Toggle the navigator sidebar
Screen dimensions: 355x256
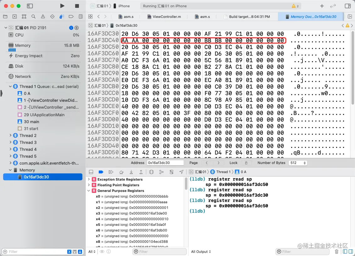coord(30,6)
